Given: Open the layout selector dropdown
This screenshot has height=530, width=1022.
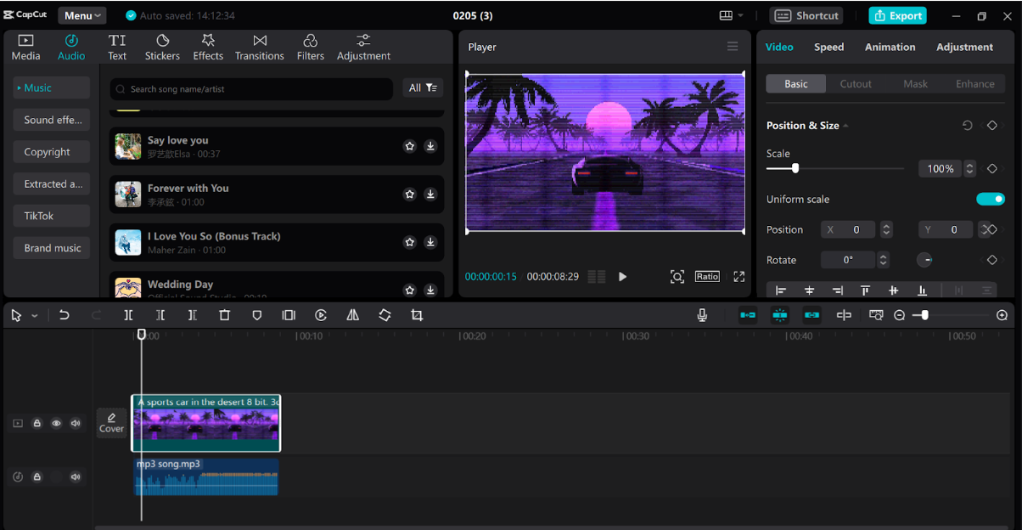Looking at the screenshot, I should pyautogui.click(x=731, y=15).
